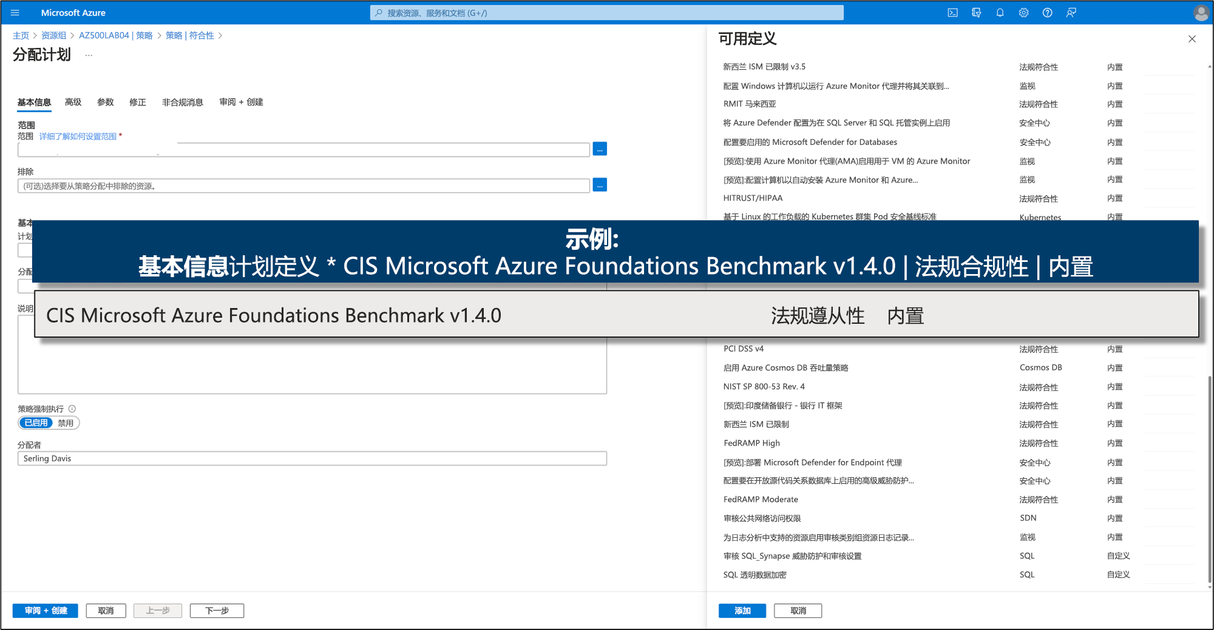Switch to the 审阅 + 创建 tab
Viewport: 1214px width, 630px height.
pyautogui.click(x=241, y=102)
